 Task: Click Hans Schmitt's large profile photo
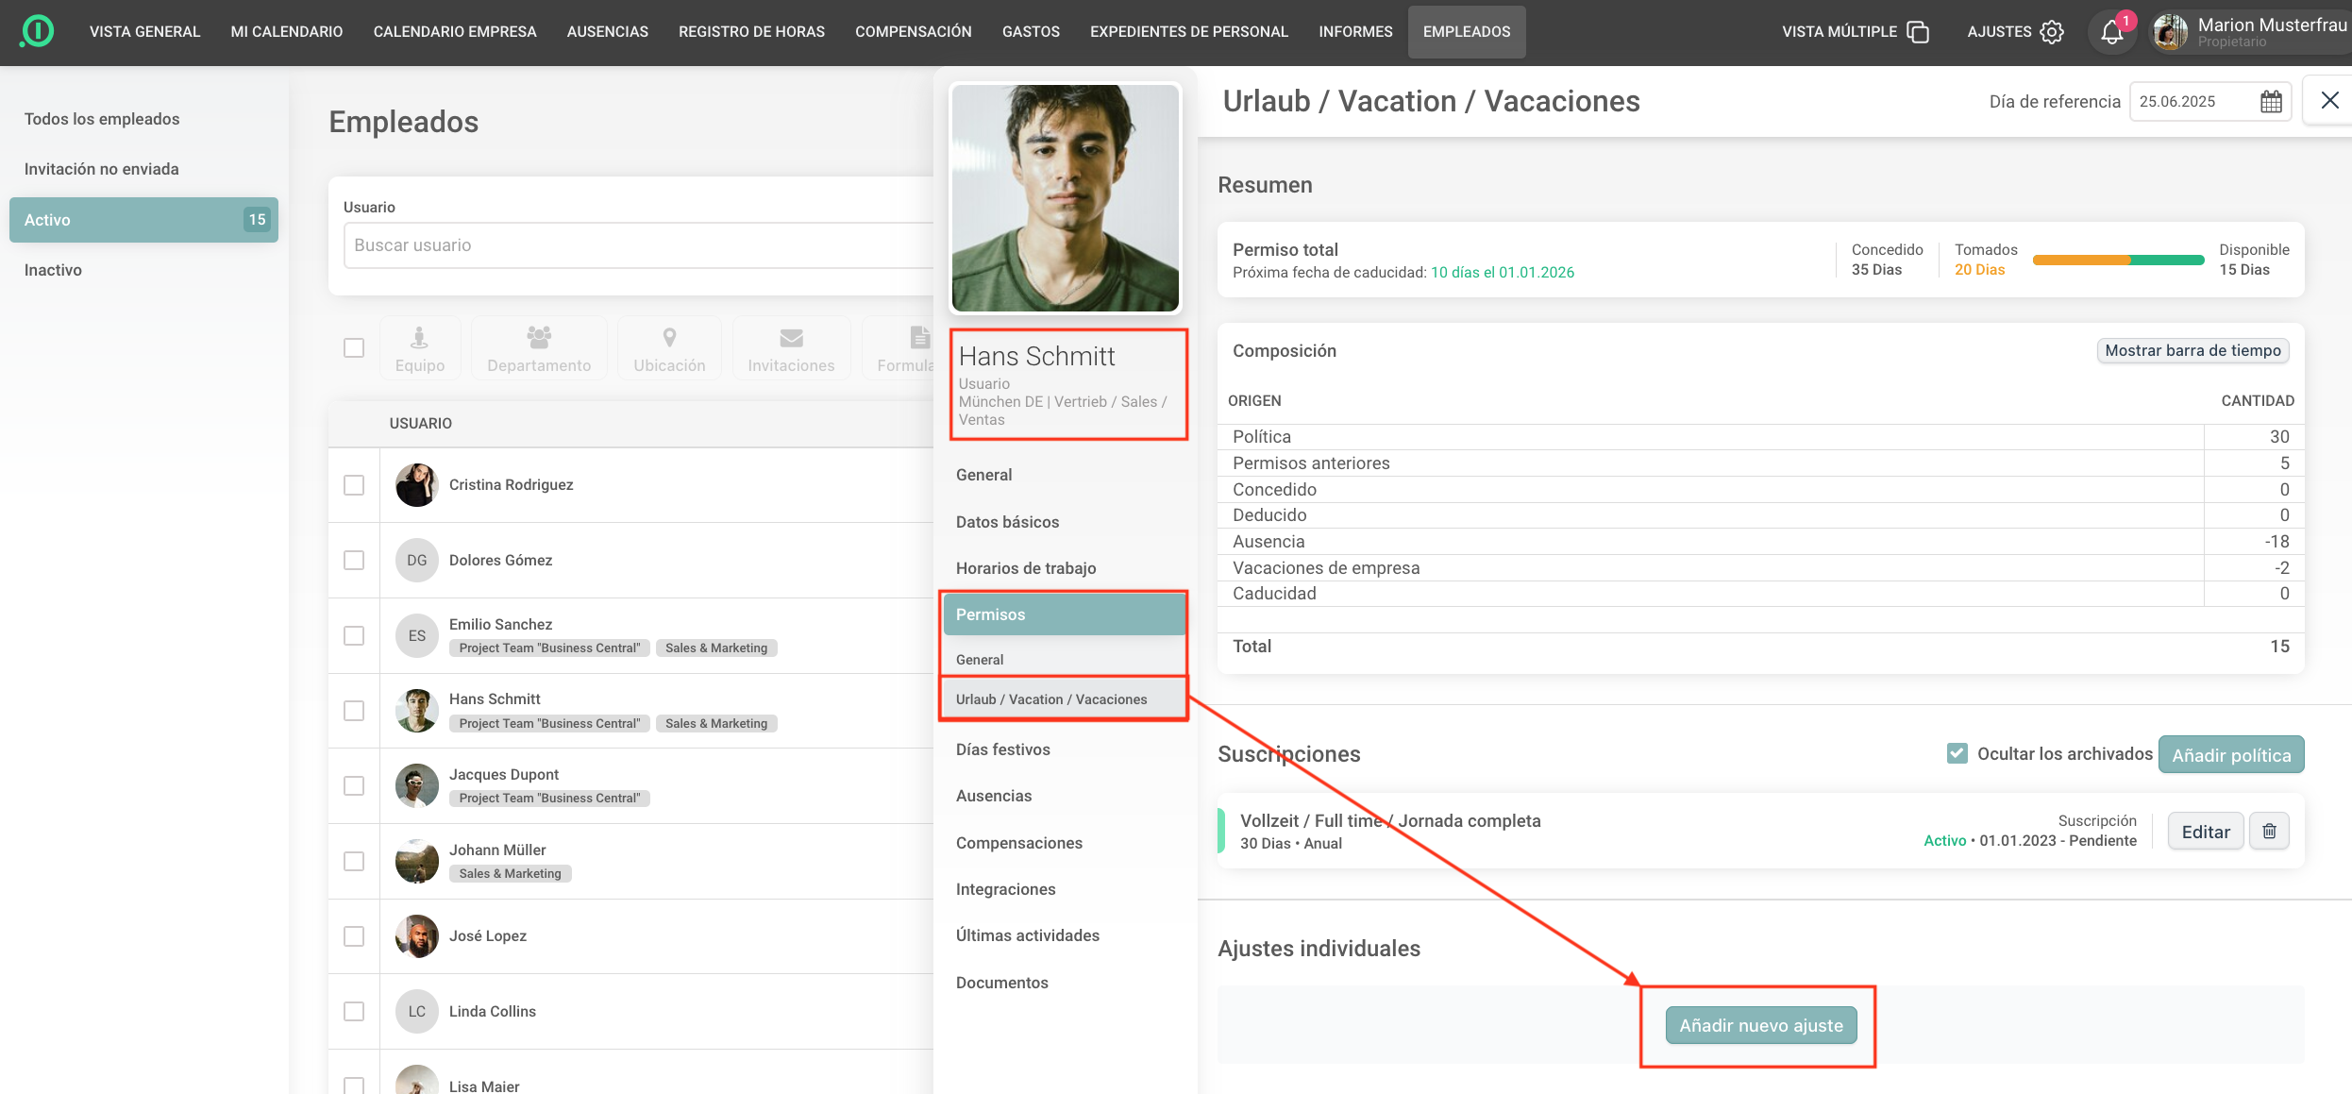pyautogui.click(x=1065, y=198)
